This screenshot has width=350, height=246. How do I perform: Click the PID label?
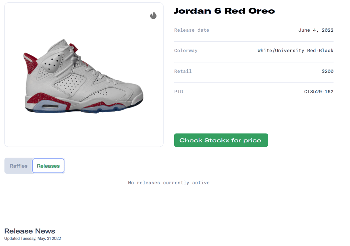[x=179, y=92]
